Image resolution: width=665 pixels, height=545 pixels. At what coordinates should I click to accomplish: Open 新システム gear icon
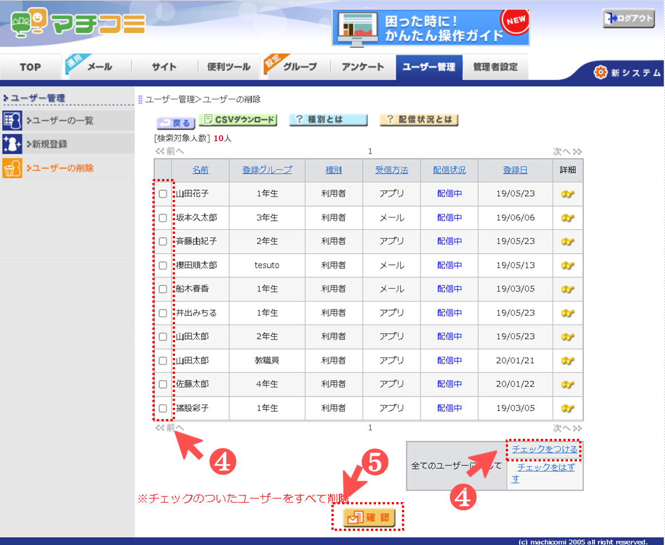pos(600,72)
